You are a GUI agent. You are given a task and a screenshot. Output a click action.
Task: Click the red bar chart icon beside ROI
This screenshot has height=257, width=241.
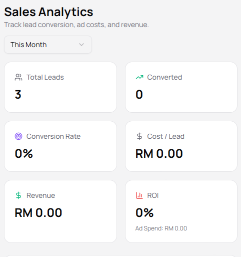click(x=139, y=195)
